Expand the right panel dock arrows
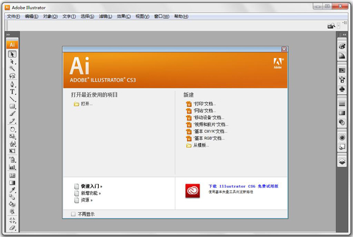 click(344, 35)
